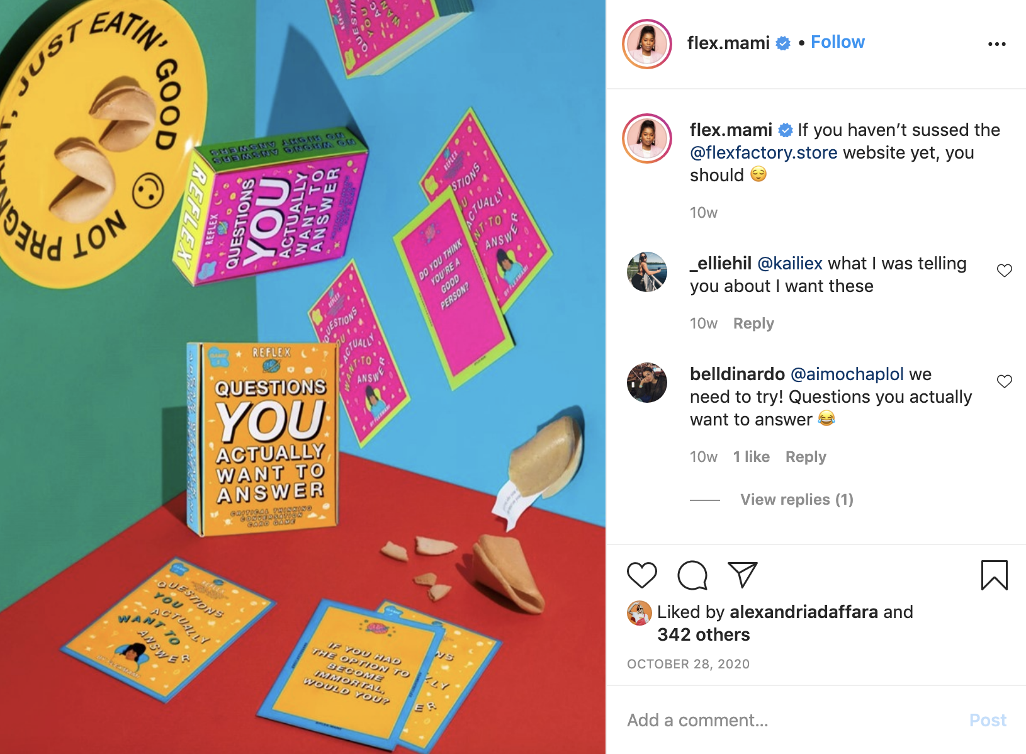
Task: Open the @kailiex mention
Action: pyautogui.click(x=790, y=264)
